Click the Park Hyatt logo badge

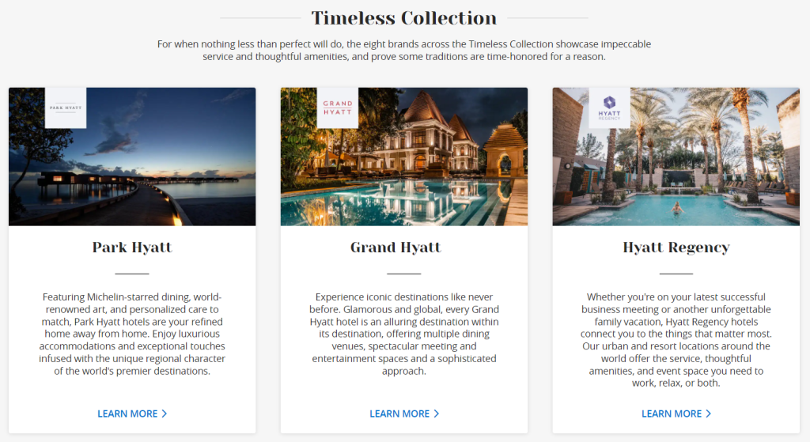66,108
